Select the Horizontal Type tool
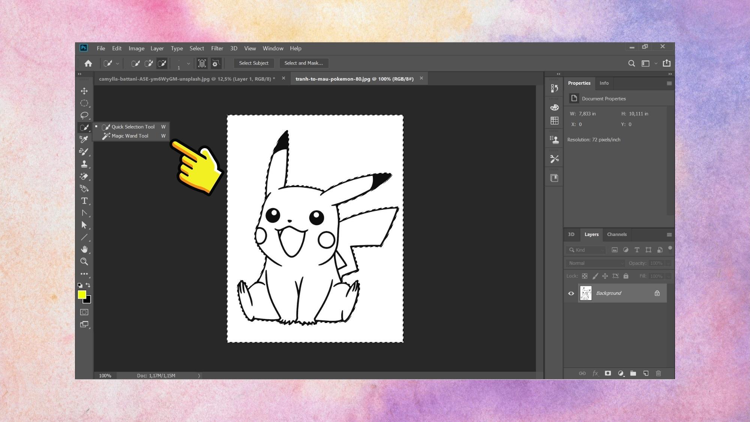Screen dimensions: 750x422 (84, 201)
